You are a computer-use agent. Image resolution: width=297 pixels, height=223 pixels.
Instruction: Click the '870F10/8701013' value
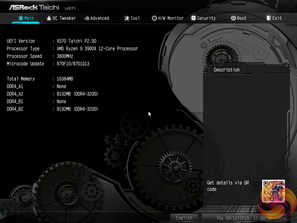click(x=73, y=64)
